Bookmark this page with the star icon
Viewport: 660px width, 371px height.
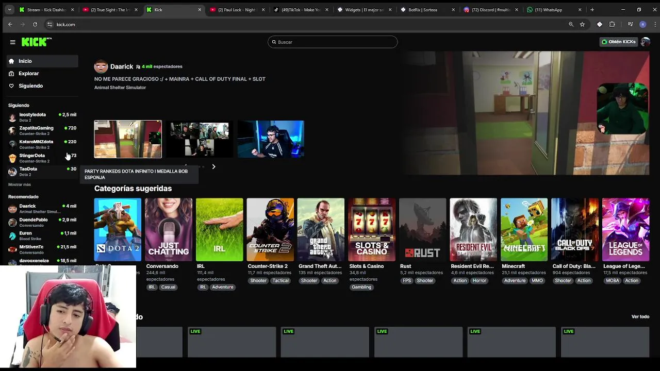(x=582, y=24)
